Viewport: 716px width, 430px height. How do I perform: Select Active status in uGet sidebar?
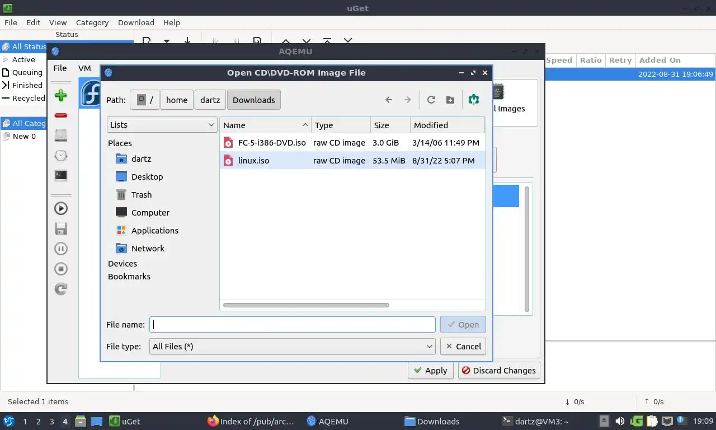tap(23, 59)
